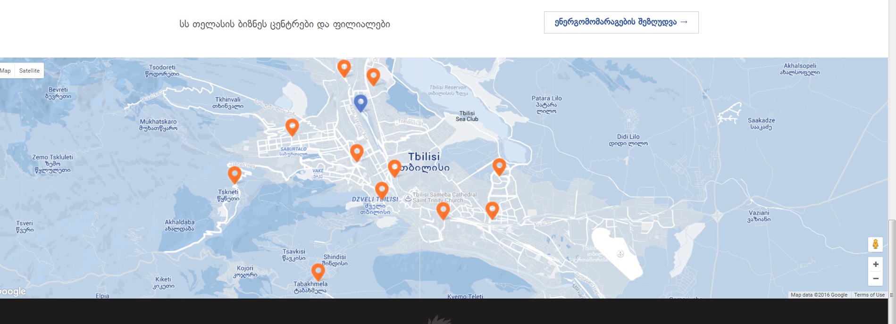Select the blue map marker pin

360,103
